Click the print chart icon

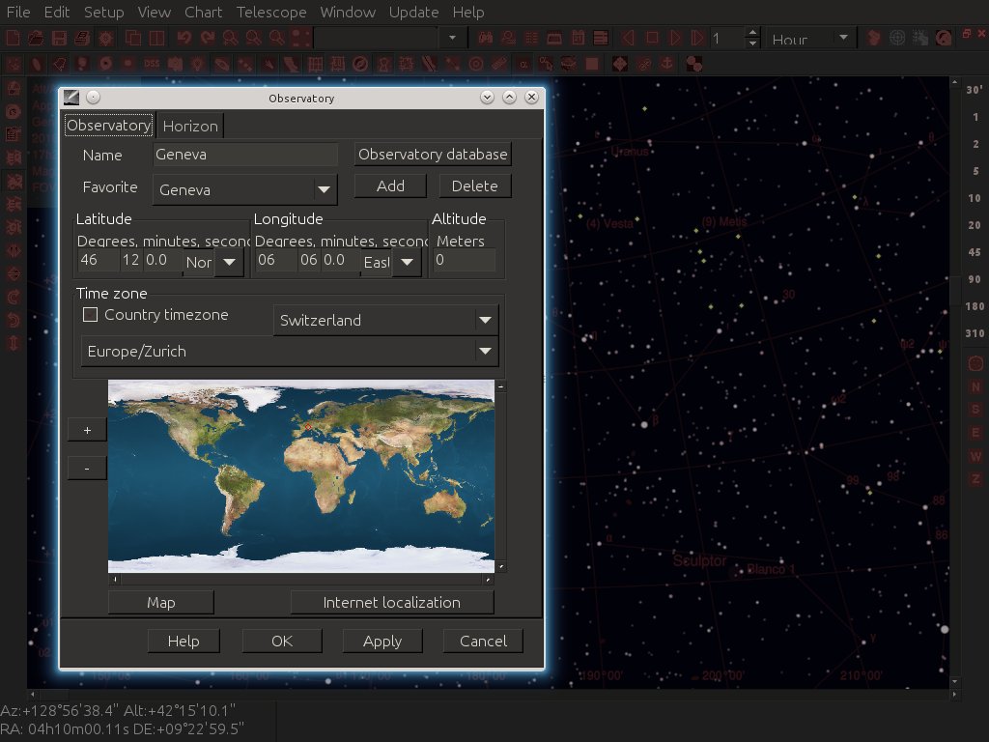pyautogui.click(x=82, y=38)
